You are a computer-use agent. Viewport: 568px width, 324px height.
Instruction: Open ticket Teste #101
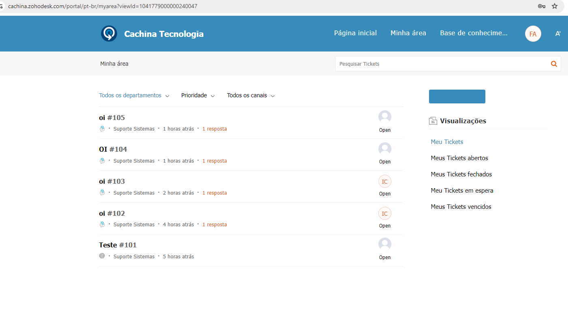(x=118, y=245)
